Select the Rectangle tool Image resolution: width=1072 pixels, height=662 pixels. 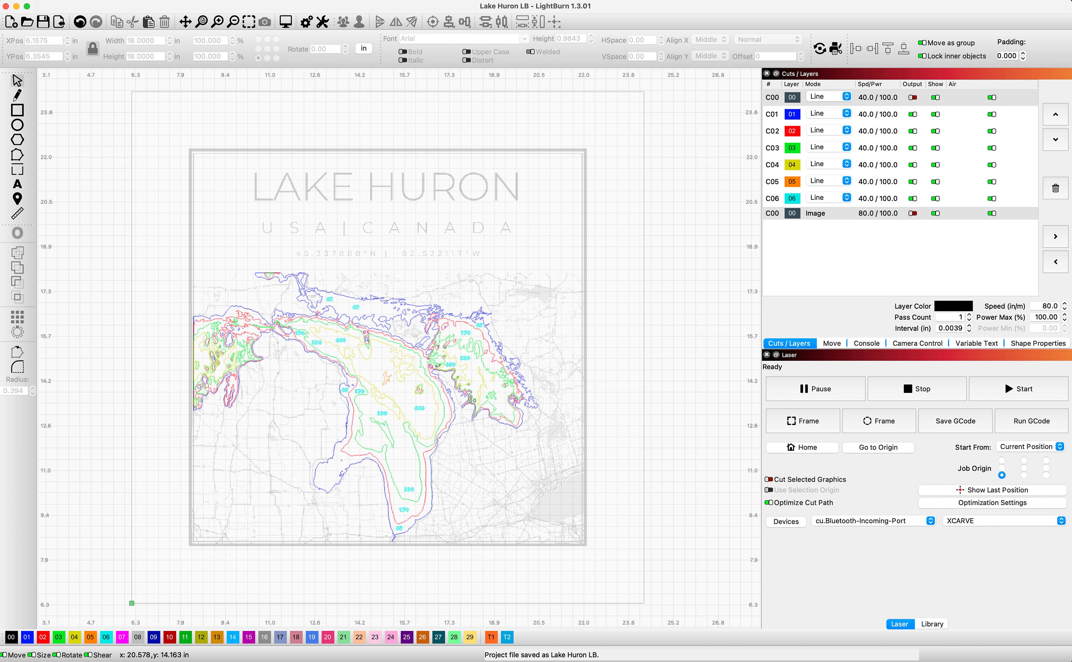coord(17,110)
